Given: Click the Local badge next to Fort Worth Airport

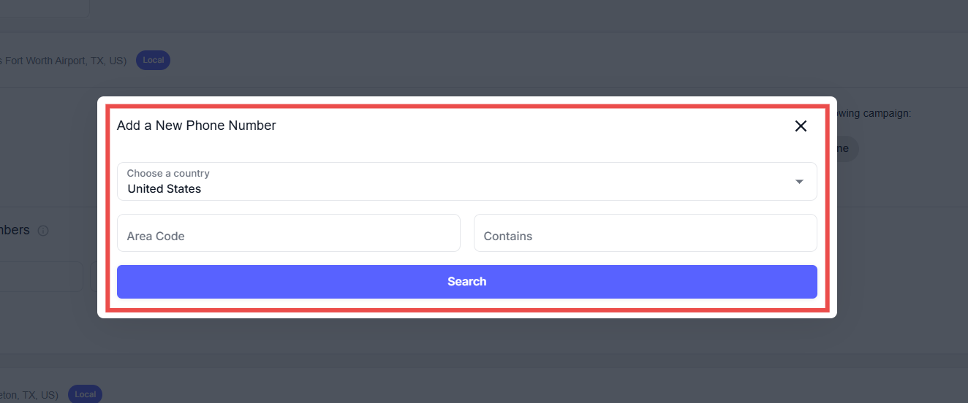Looking at the screenshot, I should (153, 61).
